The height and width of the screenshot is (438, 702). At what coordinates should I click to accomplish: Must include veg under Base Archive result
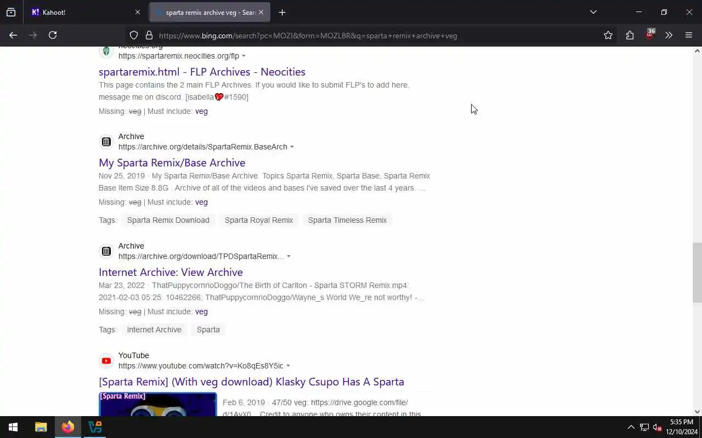click(201, 202)
